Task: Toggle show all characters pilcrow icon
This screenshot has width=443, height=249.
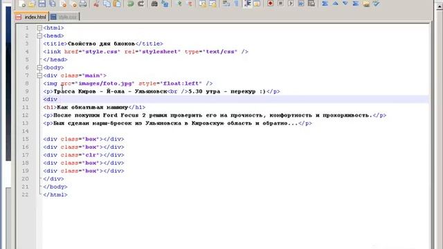Action: [x=236, y=3]
